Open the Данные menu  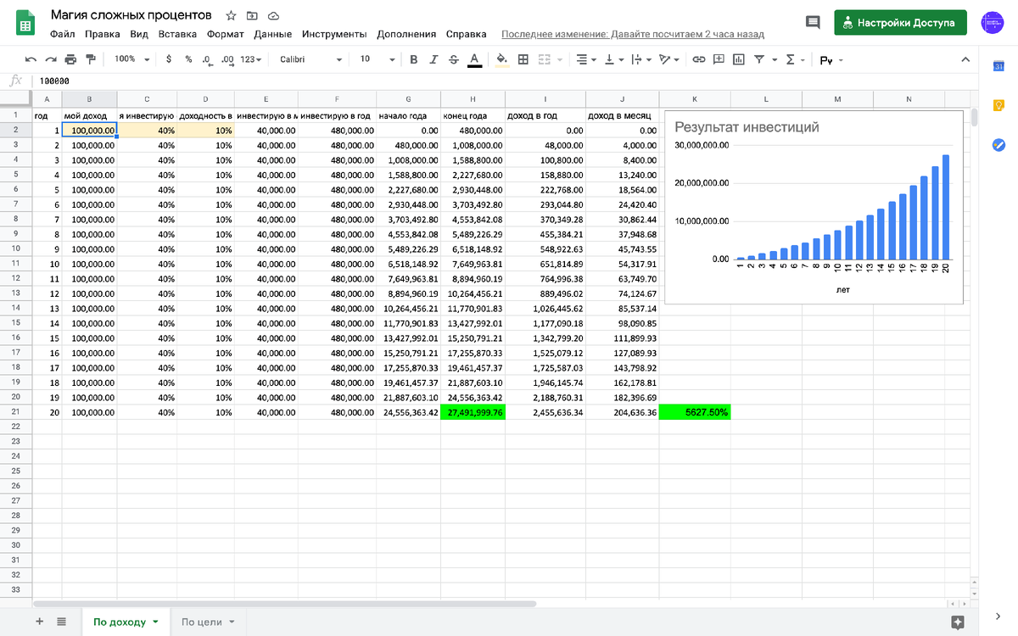(x=273, y=34)
